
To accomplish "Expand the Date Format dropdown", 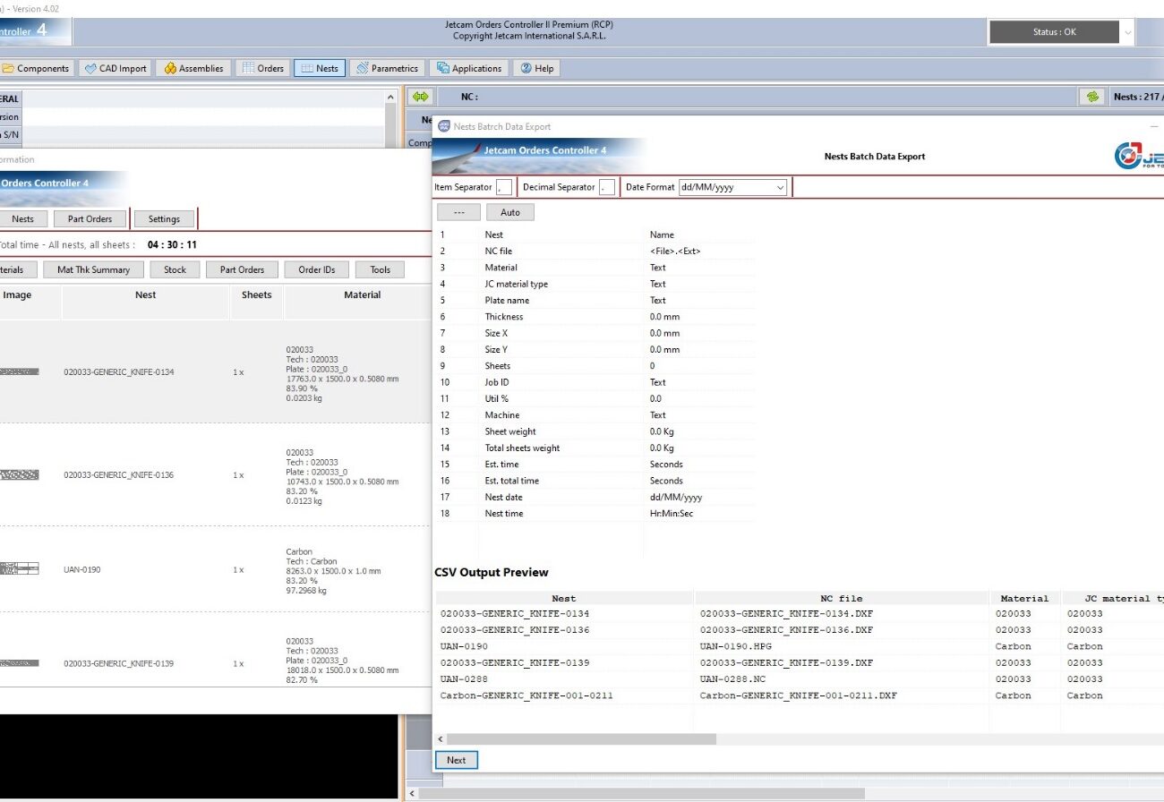I will pyautogui.click(x=780, y=187).
